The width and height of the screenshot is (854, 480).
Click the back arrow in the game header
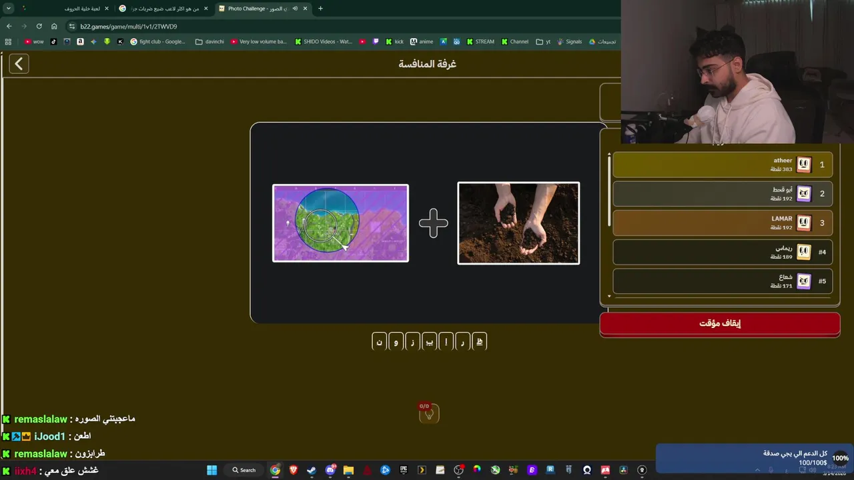19,64
